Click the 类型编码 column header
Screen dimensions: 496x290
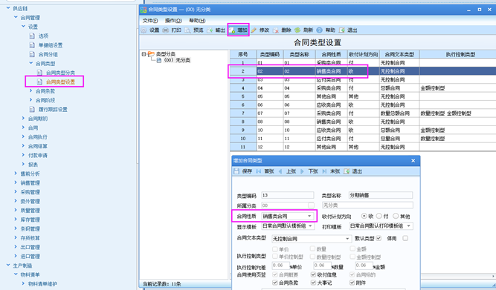270,54
